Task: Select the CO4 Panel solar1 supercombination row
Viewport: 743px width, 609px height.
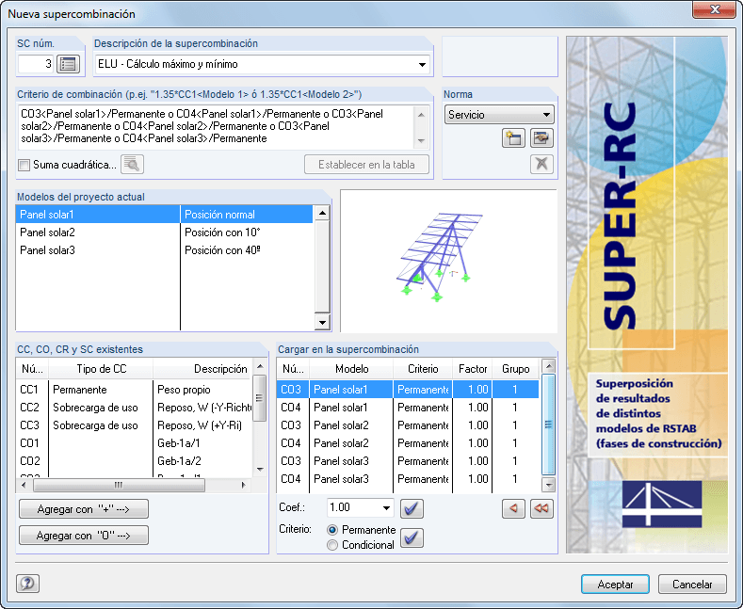Action: (408, 408)
